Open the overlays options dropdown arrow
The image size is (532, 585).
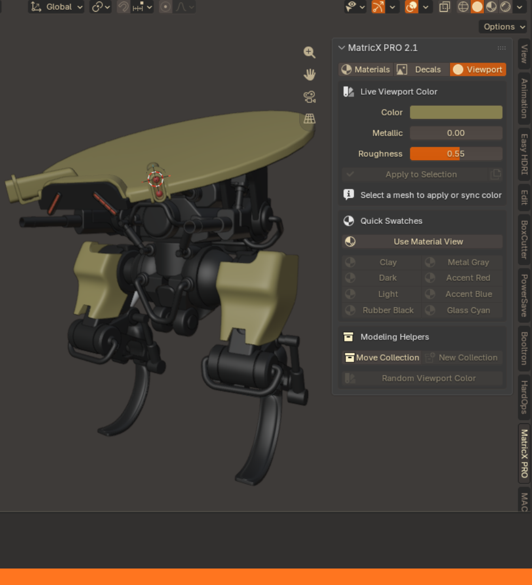coord(426,7)
